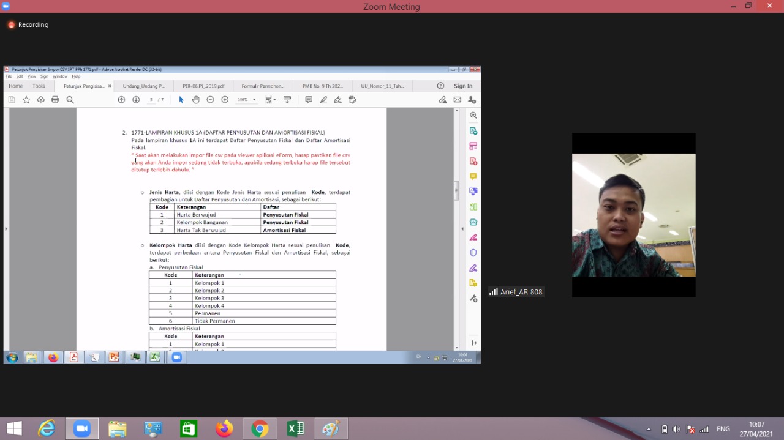784x440 pixels.
Task: Bookmark the file with the star icon
Action: pyautogui.click(x=26, y=100)
